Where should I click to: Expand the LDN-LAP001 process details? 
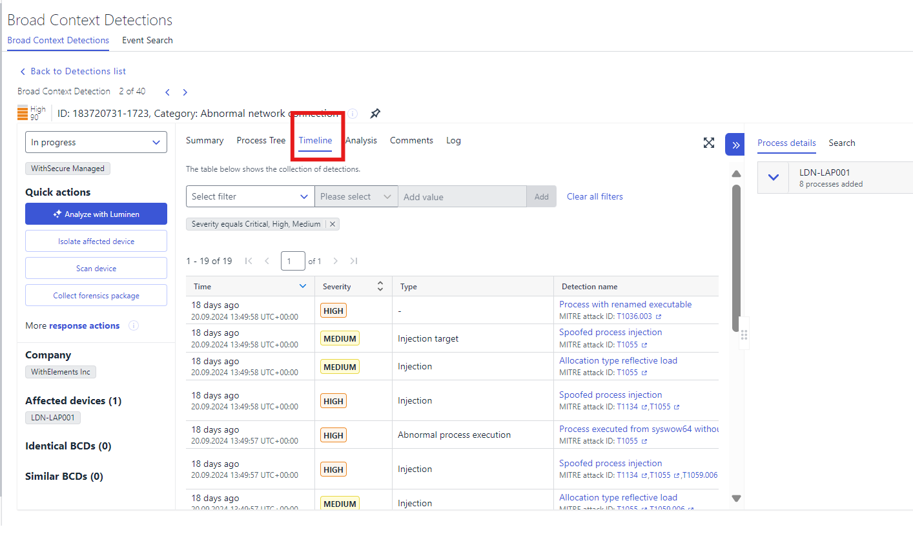pos(774,178)
